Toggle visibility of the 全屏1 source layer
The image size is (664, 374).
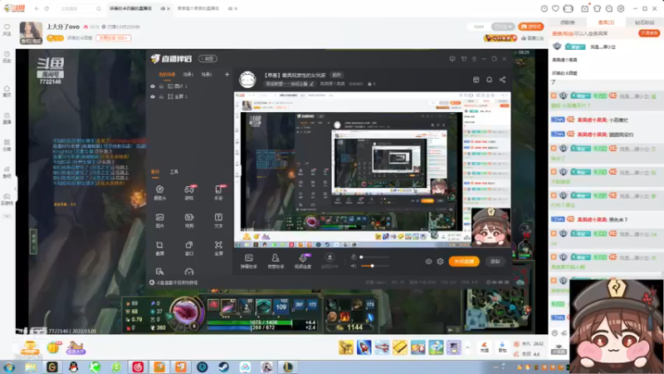153,96
